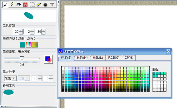Open the 常规 ink effect dropdown
The image size is (177, 108).
pos(11,78)
